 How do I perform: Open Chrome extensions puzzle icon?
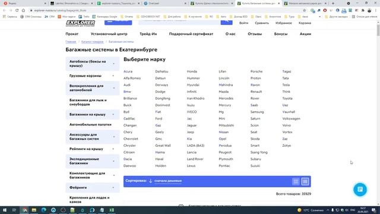coord(363,11)
